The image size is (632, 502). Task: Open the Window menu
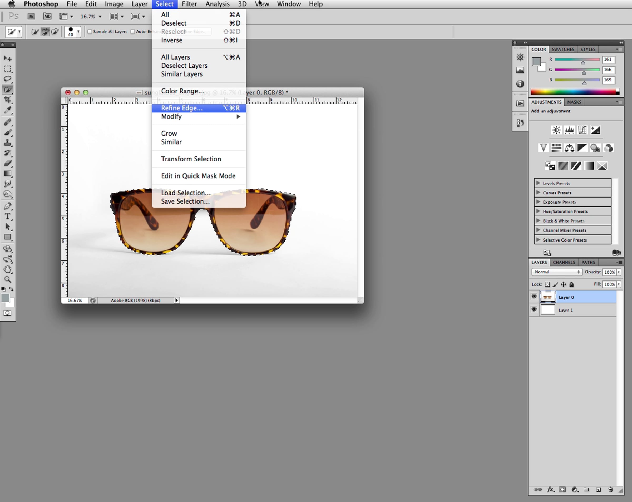click(x=289, y=4)
